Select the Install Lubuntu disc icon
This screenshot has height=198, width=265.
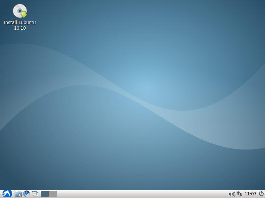[x=20, y=11]
